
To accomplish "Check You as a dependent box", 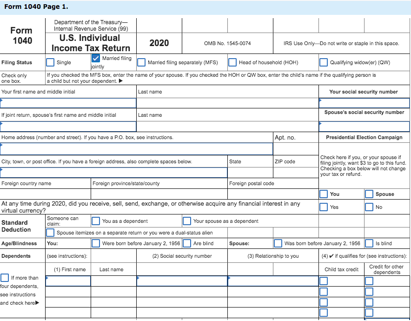I will [96, 221].
